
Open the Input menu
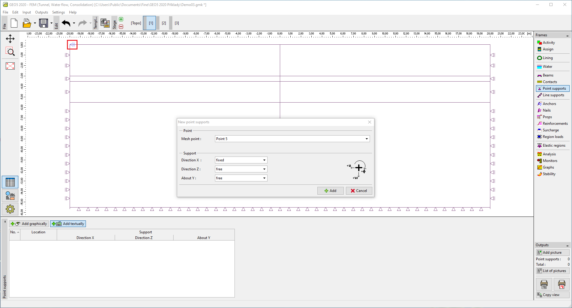pos(27,12)
